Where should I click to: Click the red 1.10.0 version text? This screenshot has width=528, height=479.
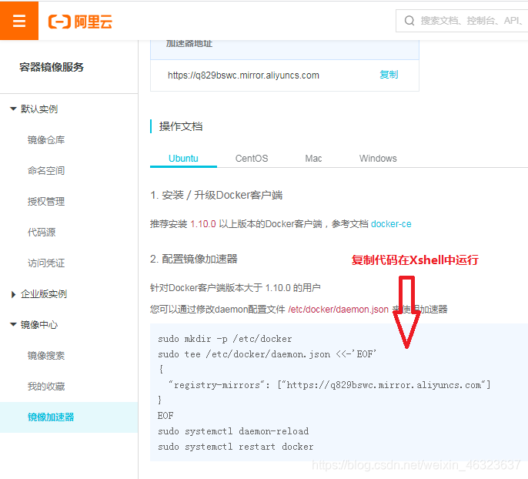click(x=203, y=224)
